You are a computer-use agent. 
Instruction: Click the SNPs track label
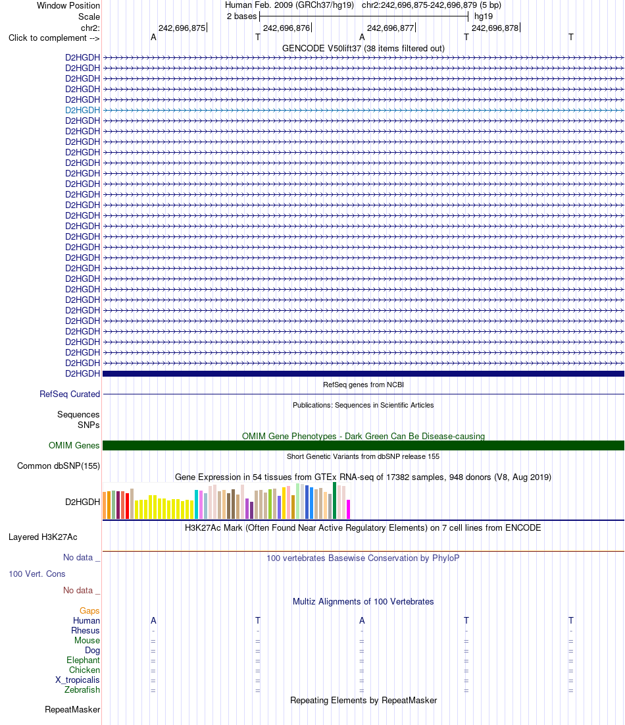point(89,425)
